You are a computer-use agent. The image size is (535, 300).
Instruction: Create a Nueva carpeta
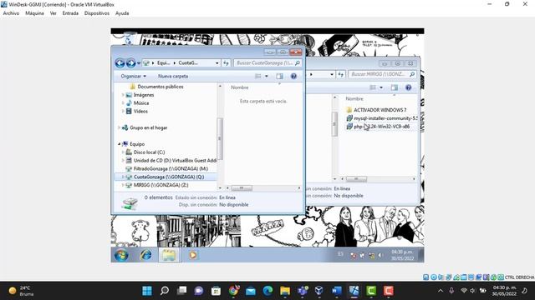tap(173, 76)
